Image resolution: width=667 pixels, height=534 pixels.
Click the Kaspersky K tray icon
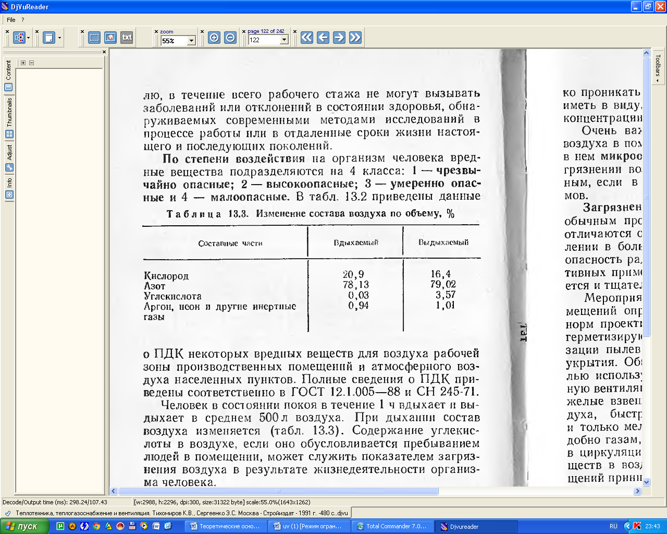637,526
